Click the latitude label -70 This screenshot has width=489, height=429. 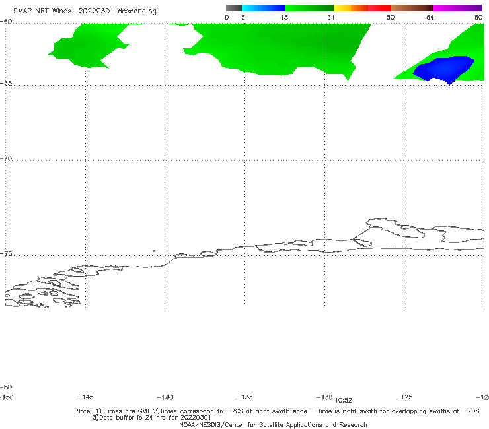6,158
